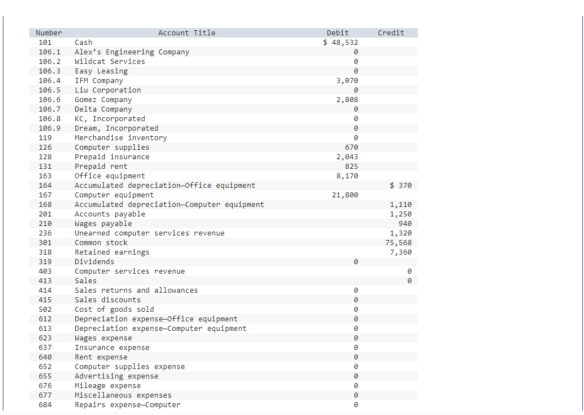The image size is (584, 415).
Task: Click the Cash debit value $ 48,532
Action: (341, 43)
